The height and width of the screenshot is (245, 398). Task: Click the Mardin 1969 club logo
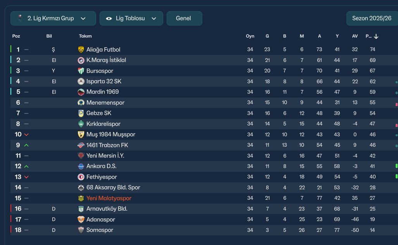[81, 92]
